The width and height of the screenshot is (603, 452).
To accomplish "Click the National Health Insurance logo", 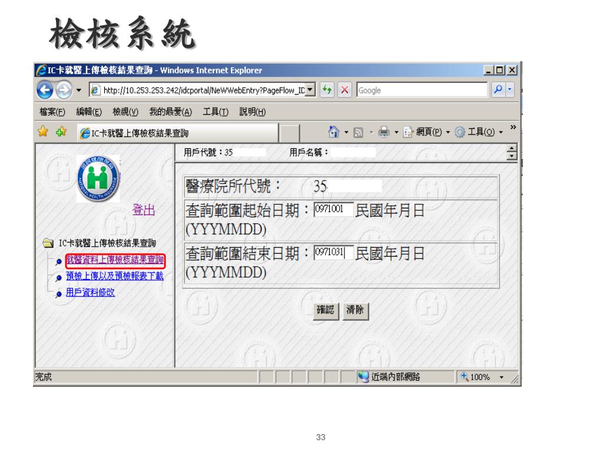I will [98, 179].
